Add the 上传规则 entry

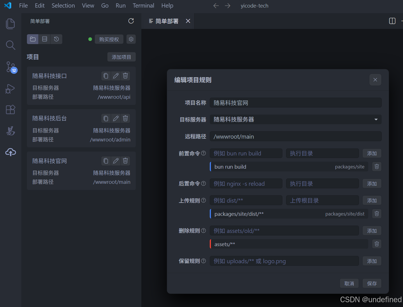pos(372,200)
